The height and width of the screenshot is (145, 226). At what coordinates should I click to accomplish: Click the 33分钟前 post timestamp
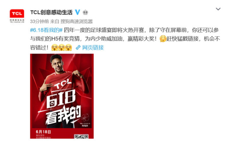point(40,22)
